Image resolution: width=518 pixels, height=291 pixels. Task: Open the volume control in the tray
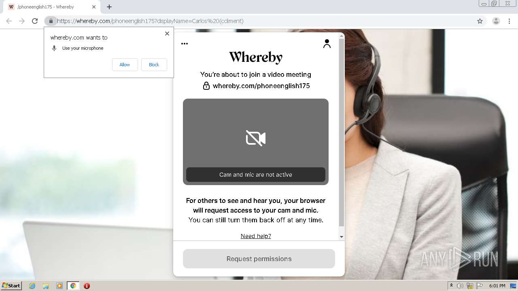pos(460,286)
